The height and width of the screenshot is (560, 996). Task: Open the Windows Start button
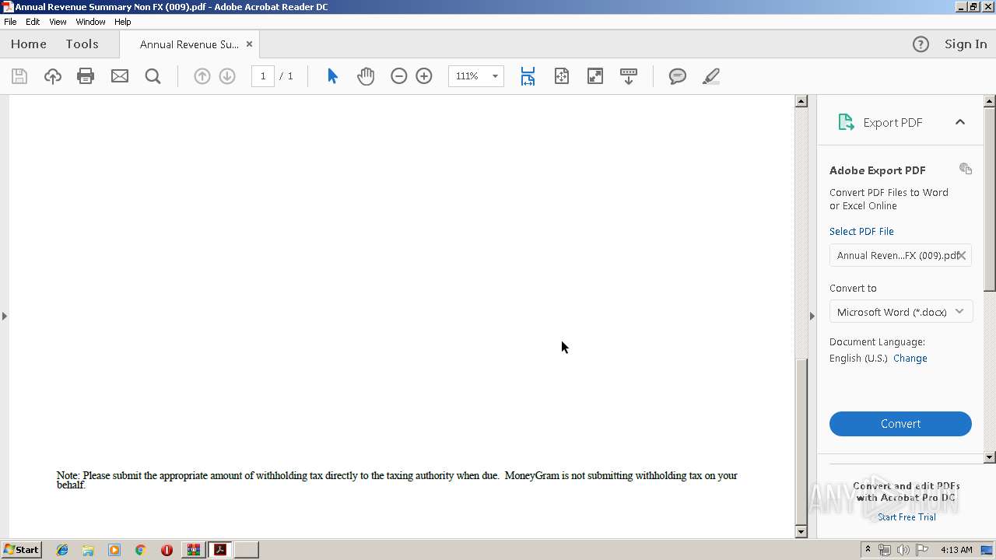pos(21,550)
